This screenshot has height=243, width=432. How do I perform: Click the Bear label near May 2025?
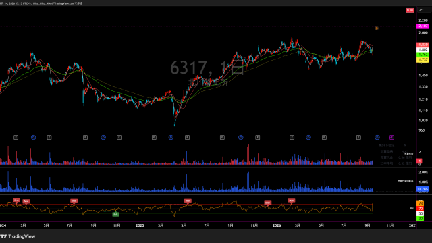coord(188,201)
